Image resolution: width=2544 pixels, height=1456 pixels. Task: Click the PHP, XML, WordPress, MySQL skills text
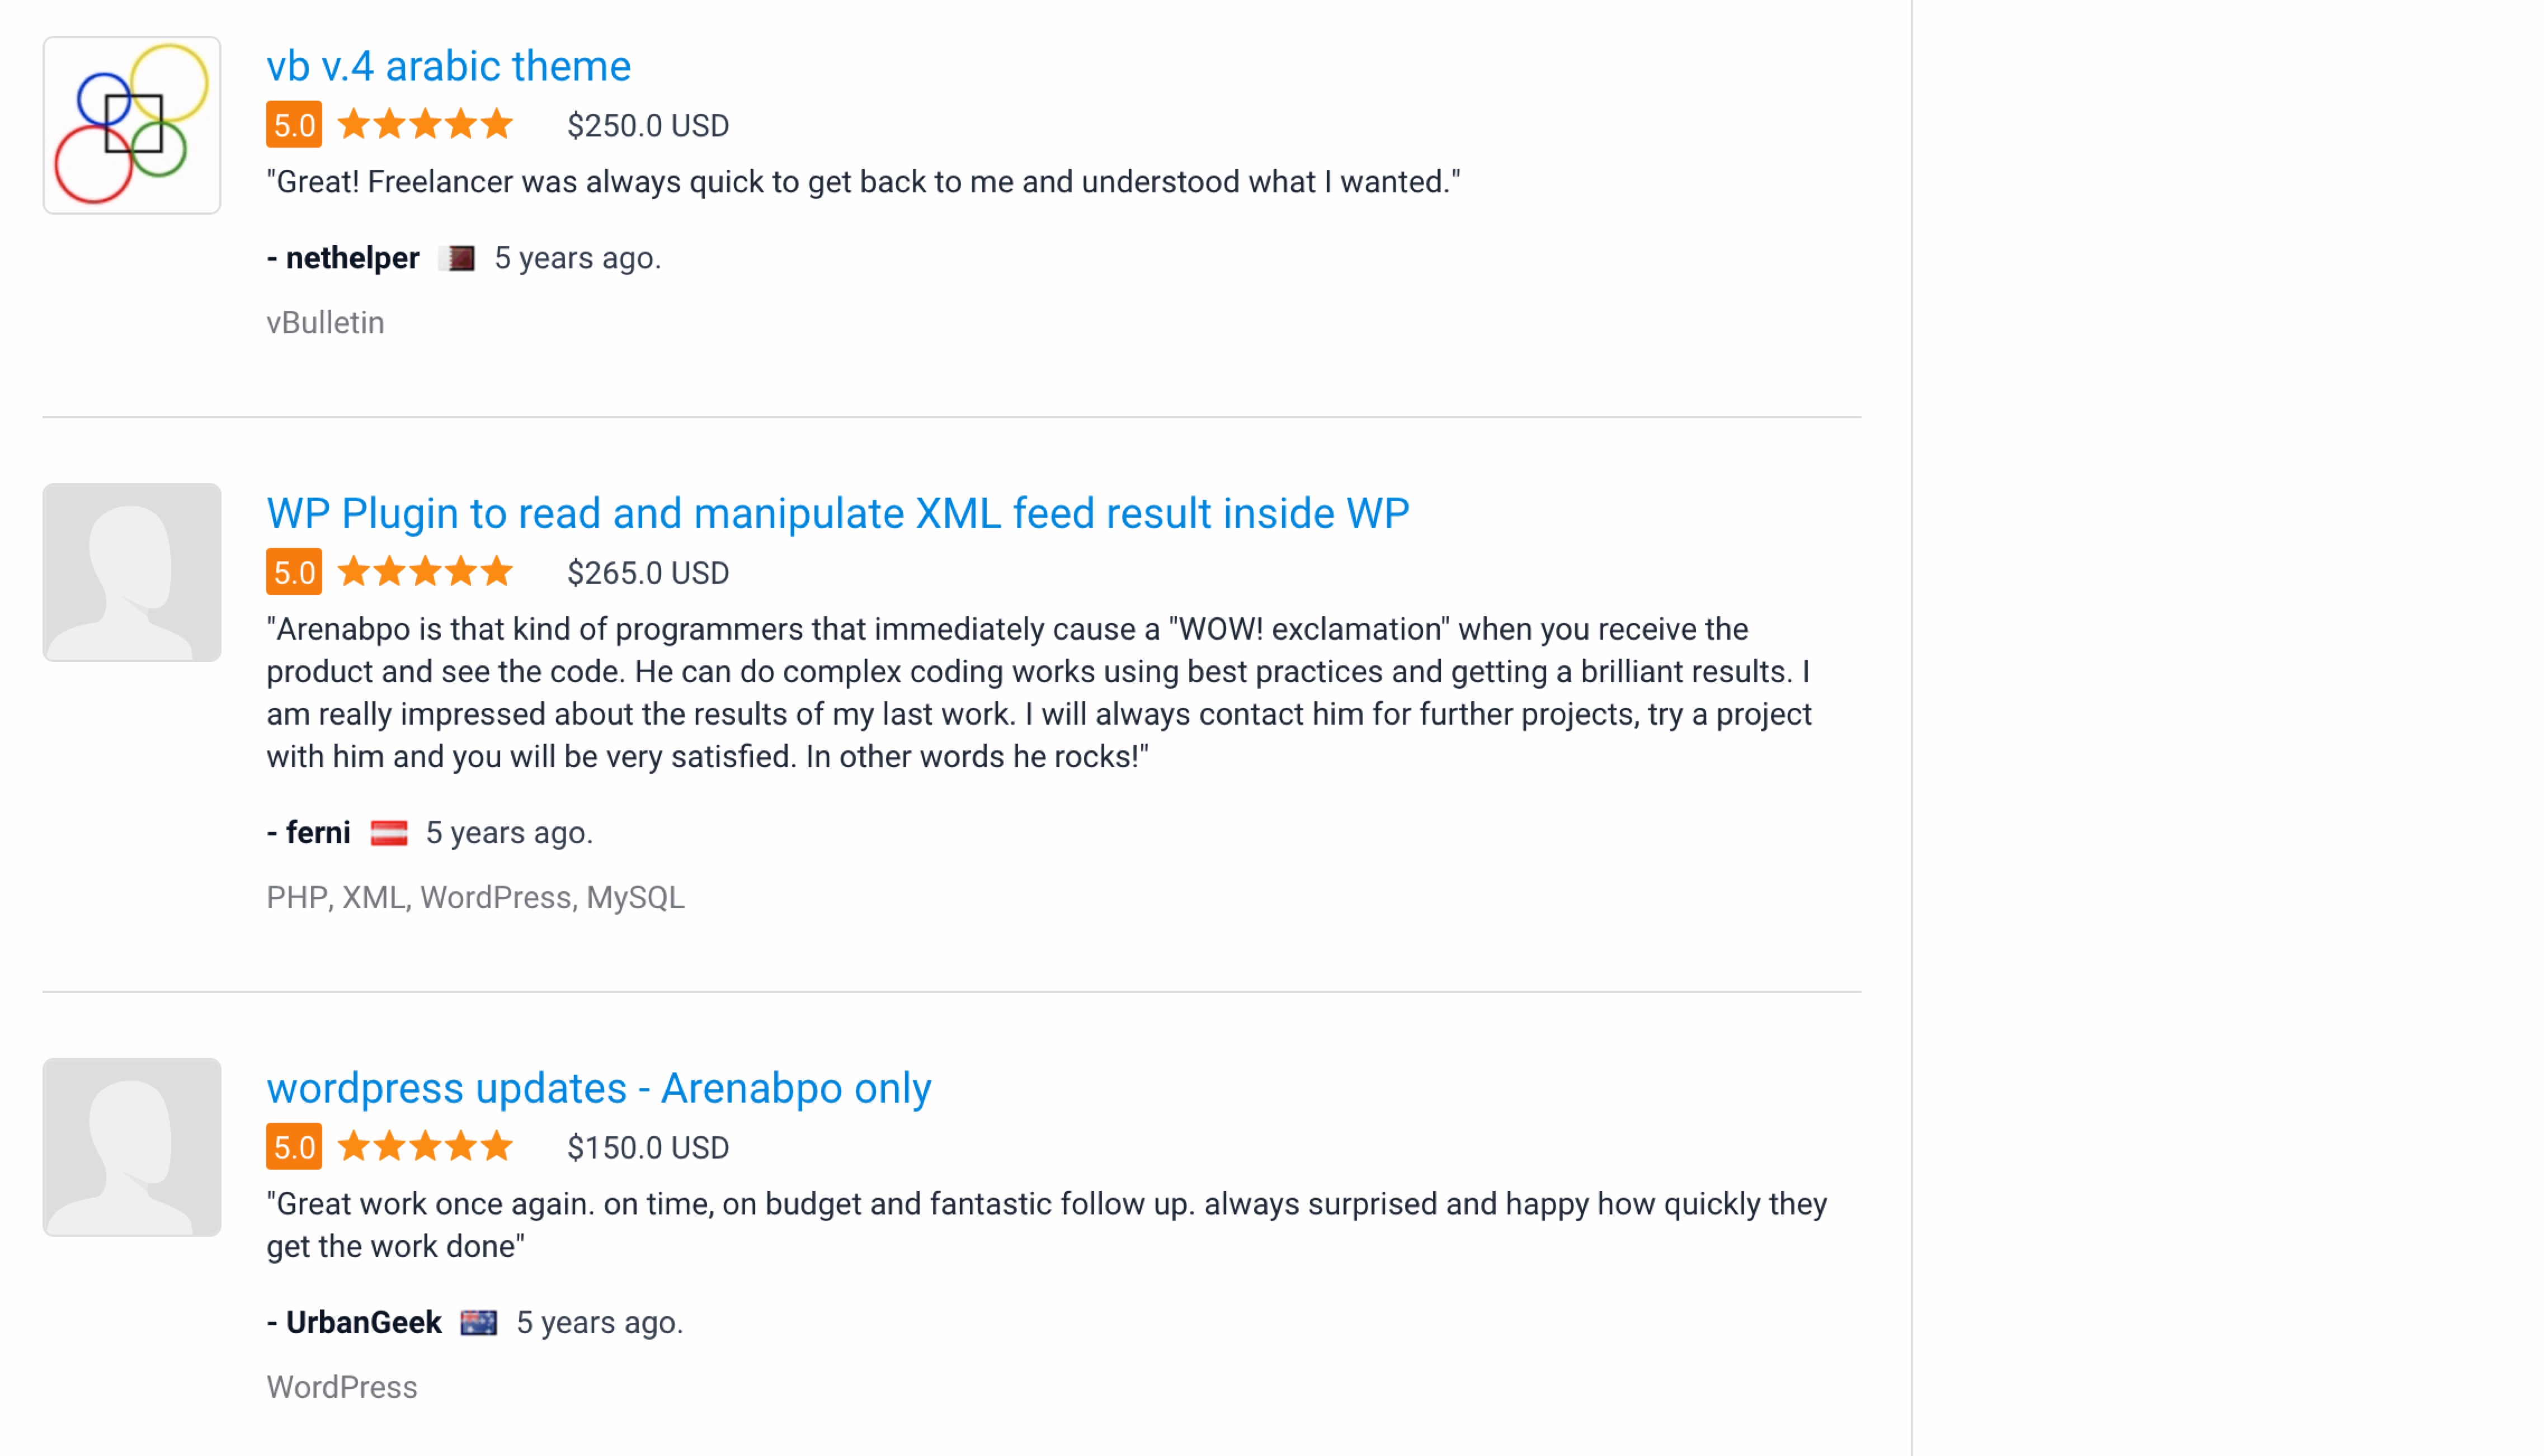pos(475,898)
